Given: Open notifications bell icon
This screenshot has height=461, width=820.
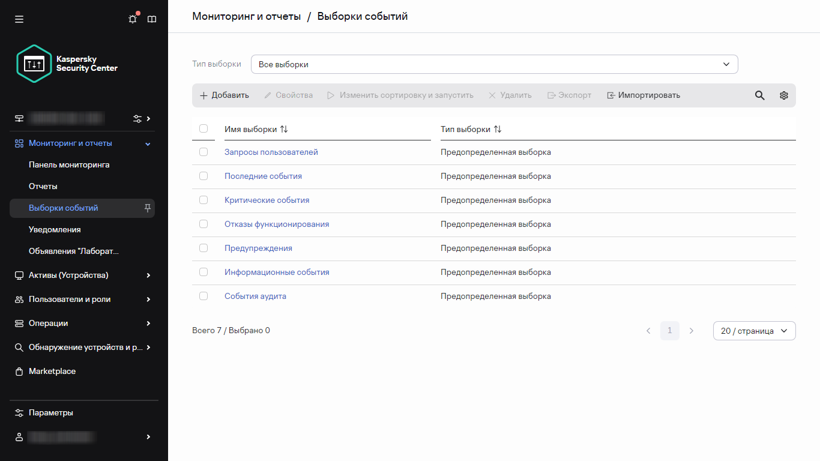Looking at the screenshot, I should click(x=133, y=19).
